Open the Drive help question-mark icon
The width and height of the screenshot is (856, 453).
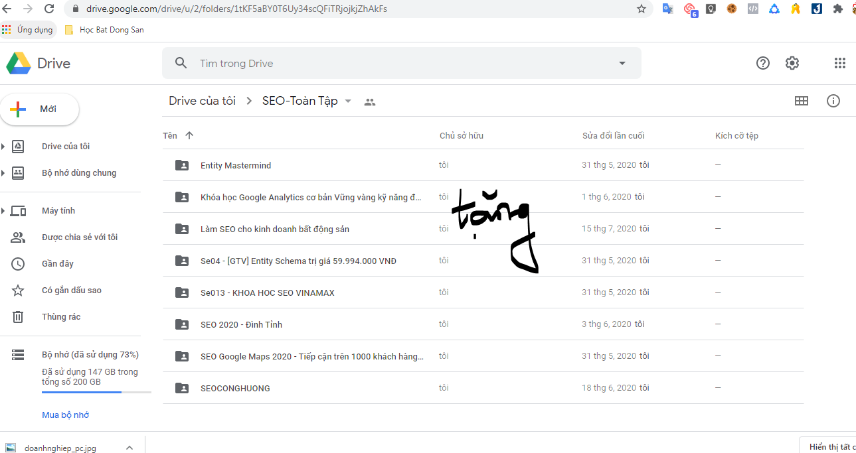pos(763,63)
